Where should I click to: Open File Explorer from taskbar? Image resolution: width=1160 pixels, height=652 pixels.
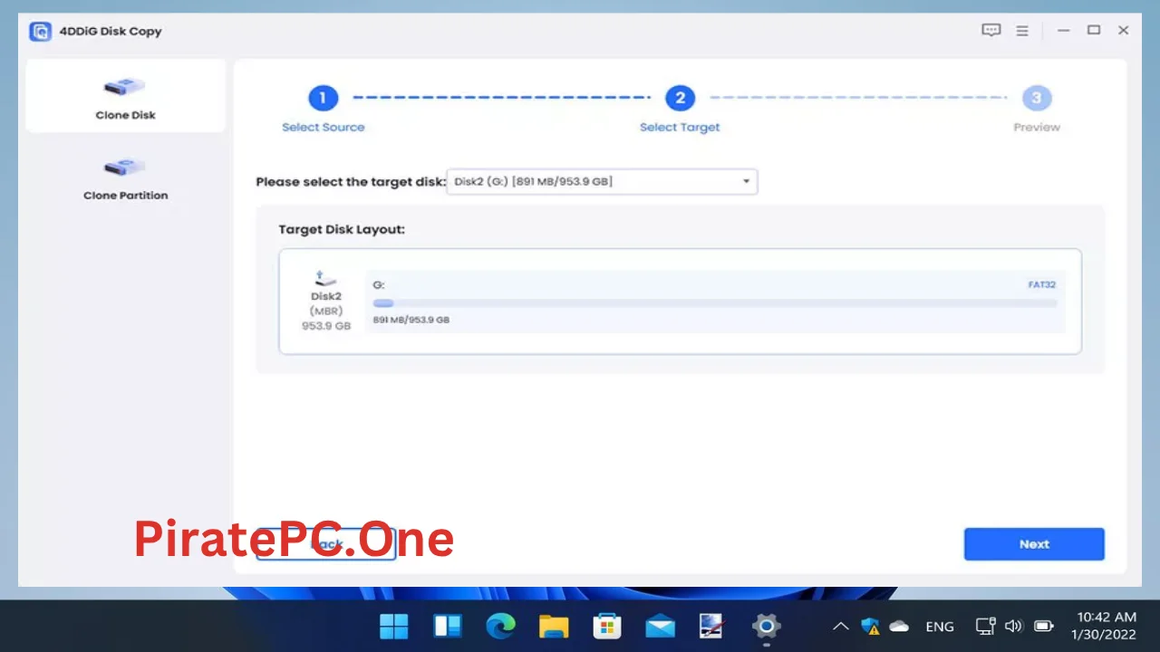click(554, 626)
